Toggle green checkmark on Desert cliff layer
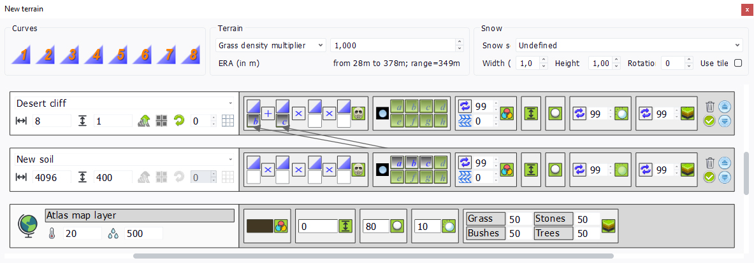This screenshot has width=754, height=263. click(709, 121)
